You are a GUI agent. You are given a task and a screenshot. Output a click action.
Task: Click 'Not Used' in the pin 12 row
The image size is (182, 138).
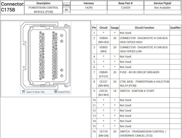point(125,110)
